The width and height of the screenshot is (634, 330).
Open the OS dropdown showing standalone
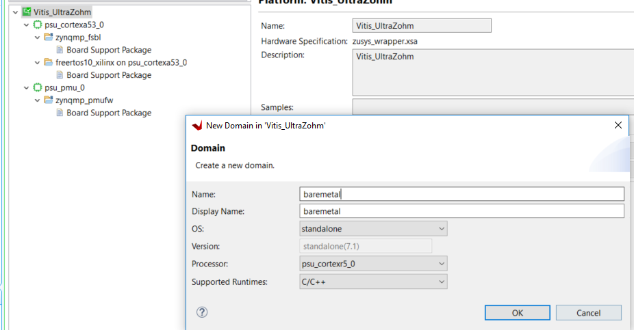point(373,229)
